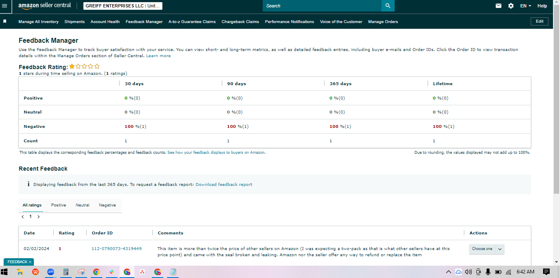Viewport: 560px width, 278px height.
Task: Click the Meet Now camera tray icon
Action: pyautogui.click(x=478, y=272)
